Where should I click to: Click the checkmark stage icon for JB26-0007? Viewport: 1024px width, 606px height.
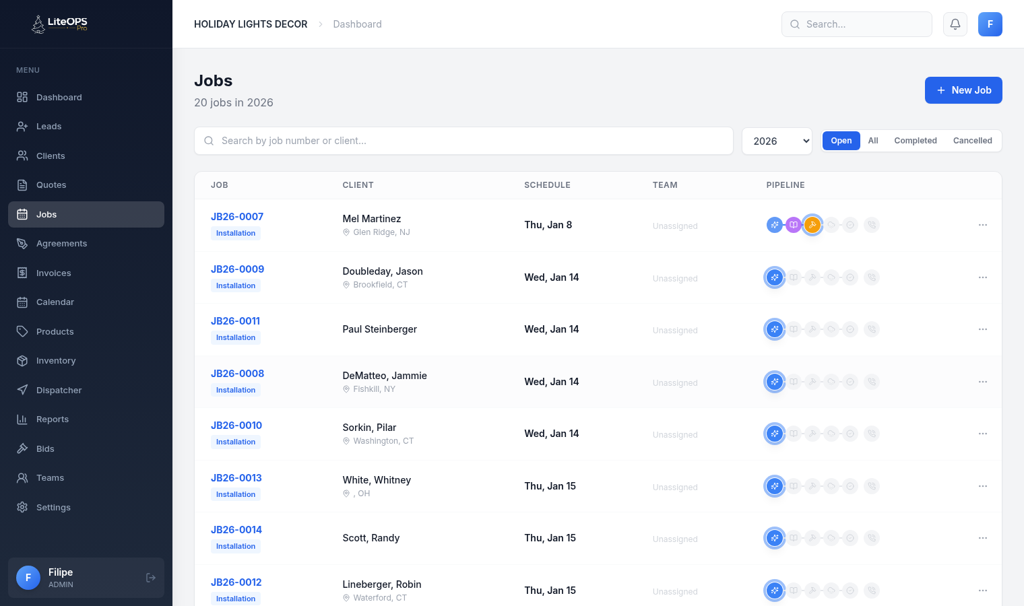[x=851, y=225]
